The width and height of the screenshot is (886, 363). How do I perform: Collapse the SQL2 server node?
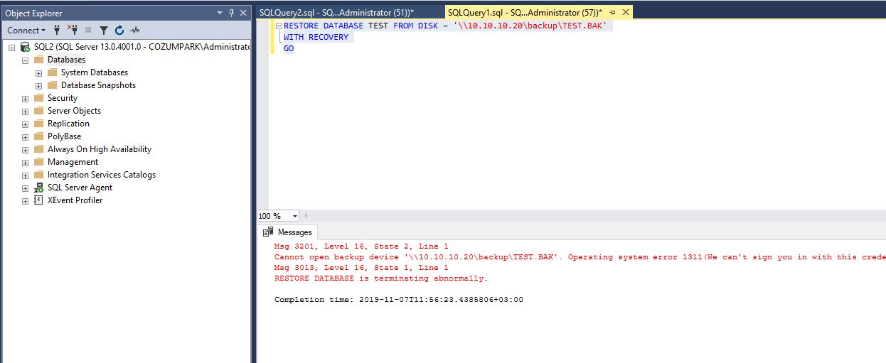point(12,48)
